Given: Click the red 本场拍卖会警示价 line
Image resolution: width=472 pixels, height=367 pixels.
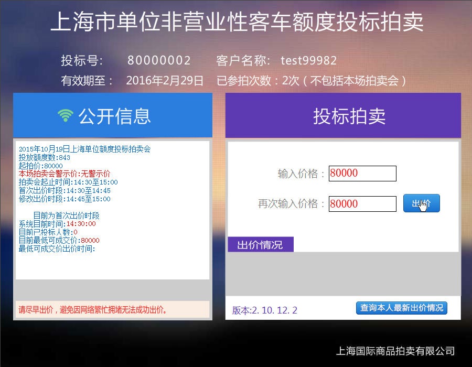Looking at the screenshot, I should point(65,174).
